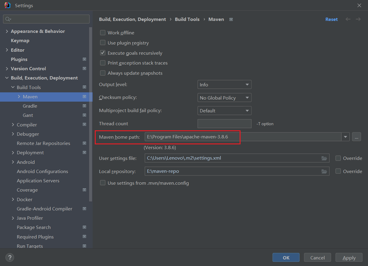Expand the Compiler tree node
This screenshot has width=368, height=266.
coord(13,125)
